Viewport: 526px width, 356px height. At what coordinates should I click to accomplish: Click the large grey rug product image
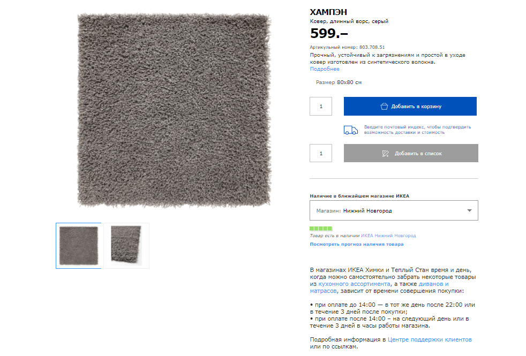click(x=174, y=110)
